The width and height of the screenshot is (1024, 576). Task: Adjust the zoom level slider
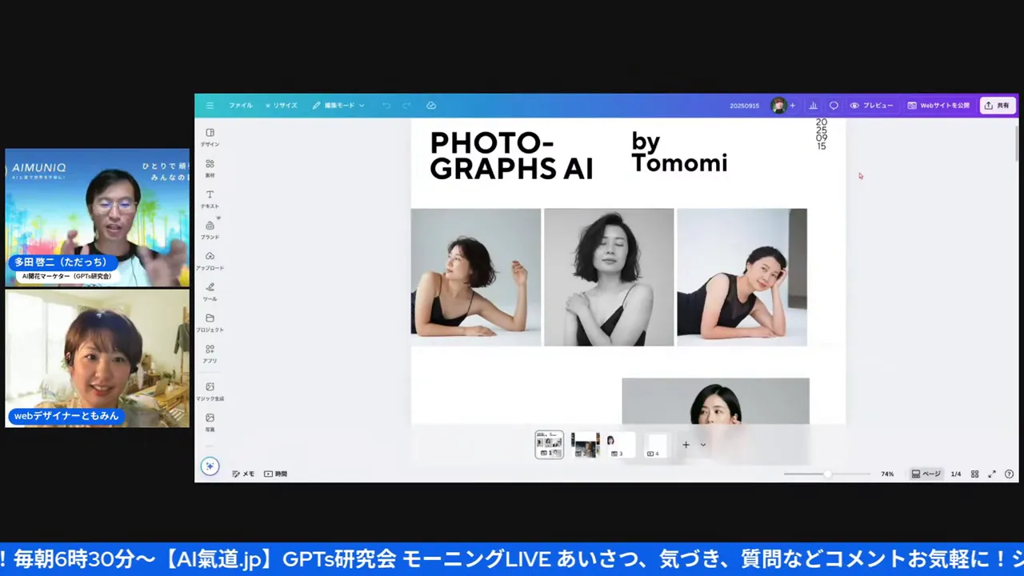[x=827, y=474]
